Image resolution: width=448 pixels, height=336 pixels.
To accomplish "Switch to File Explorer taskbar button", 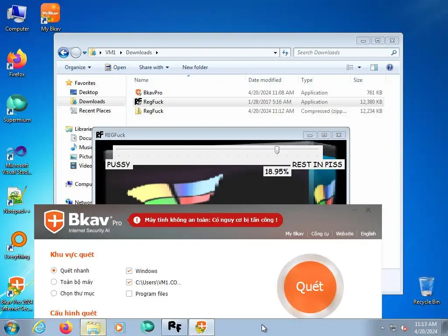I will (x=93, y=327).
